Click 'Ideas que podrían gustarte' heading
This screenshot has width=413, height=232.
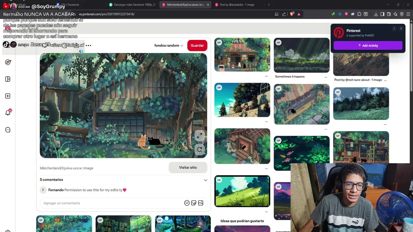click(242, 221)
